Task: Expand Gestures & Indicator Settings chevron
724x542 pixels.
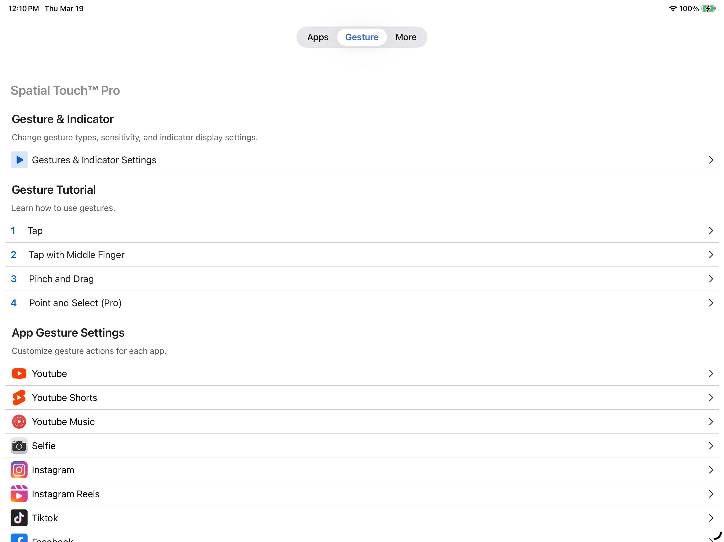Action: [x=711, y=160]
